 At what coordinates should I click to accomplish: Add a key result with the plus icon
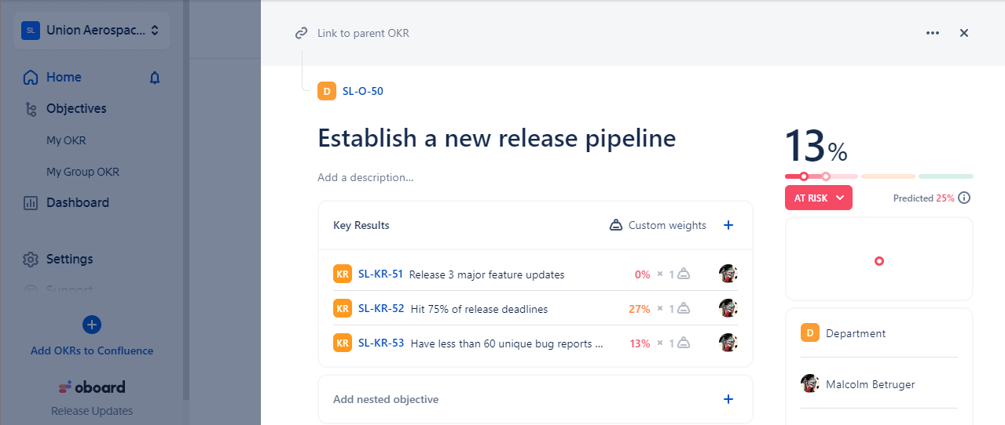(x=728, y=225)
